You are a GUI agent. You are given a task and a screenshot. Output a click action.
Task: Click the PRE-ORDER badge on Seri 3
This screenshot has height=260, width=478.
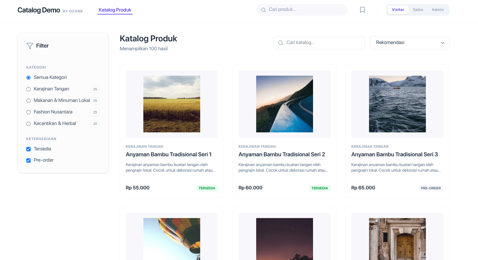431,188
